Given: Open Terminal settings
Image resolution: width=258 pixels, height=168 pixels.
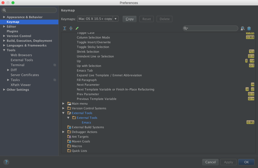Looking at the screenshot, I should click(17, 65).
